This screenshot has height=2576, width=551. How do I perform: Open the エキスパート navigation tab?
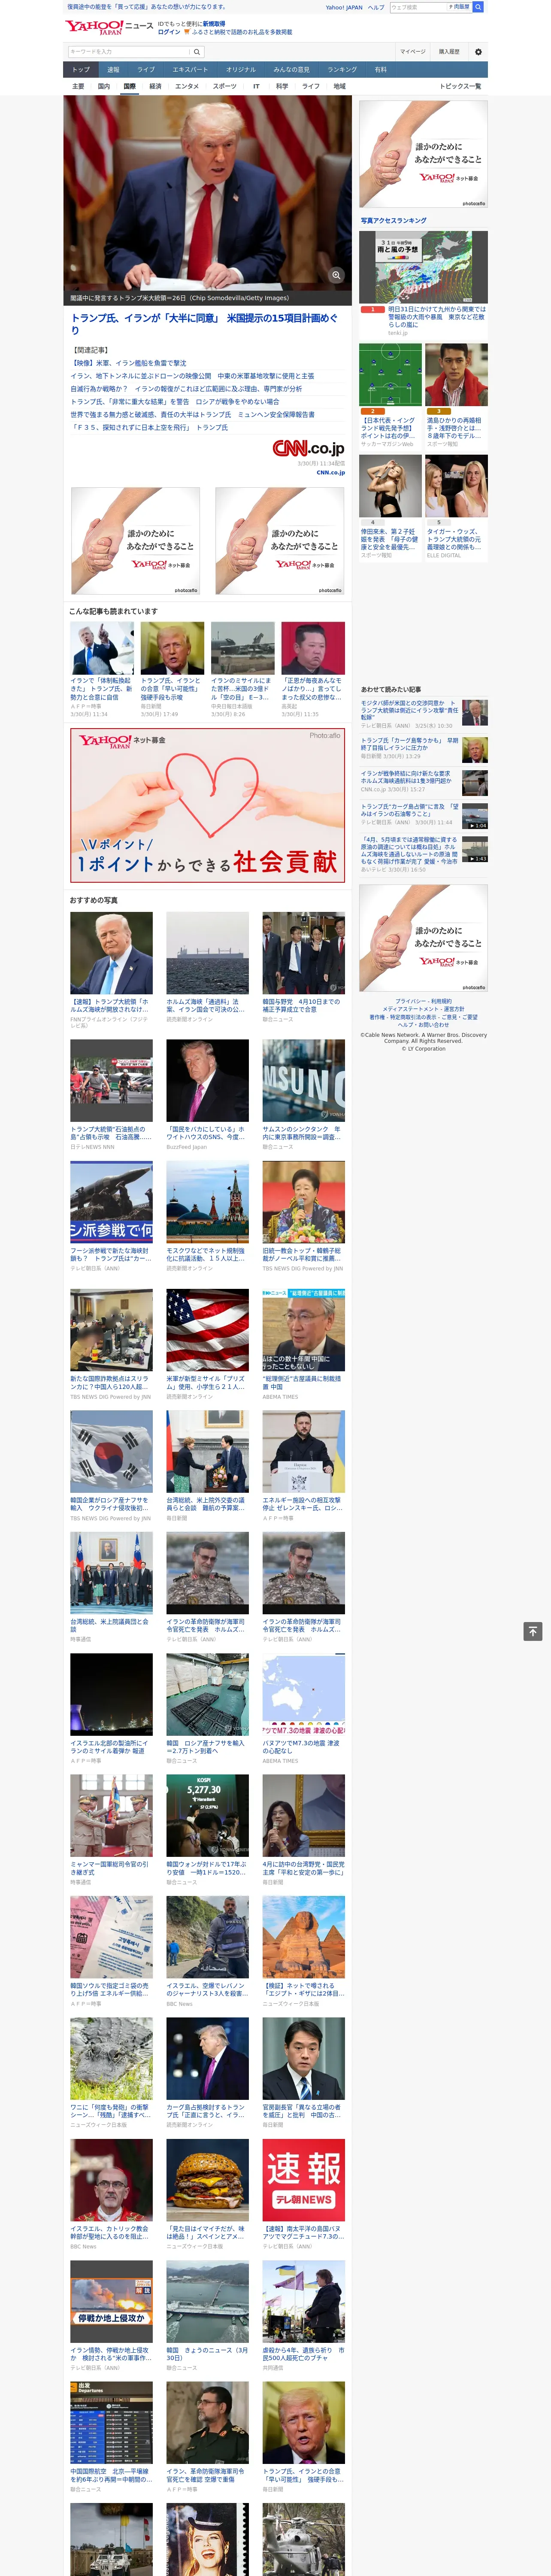190,70
